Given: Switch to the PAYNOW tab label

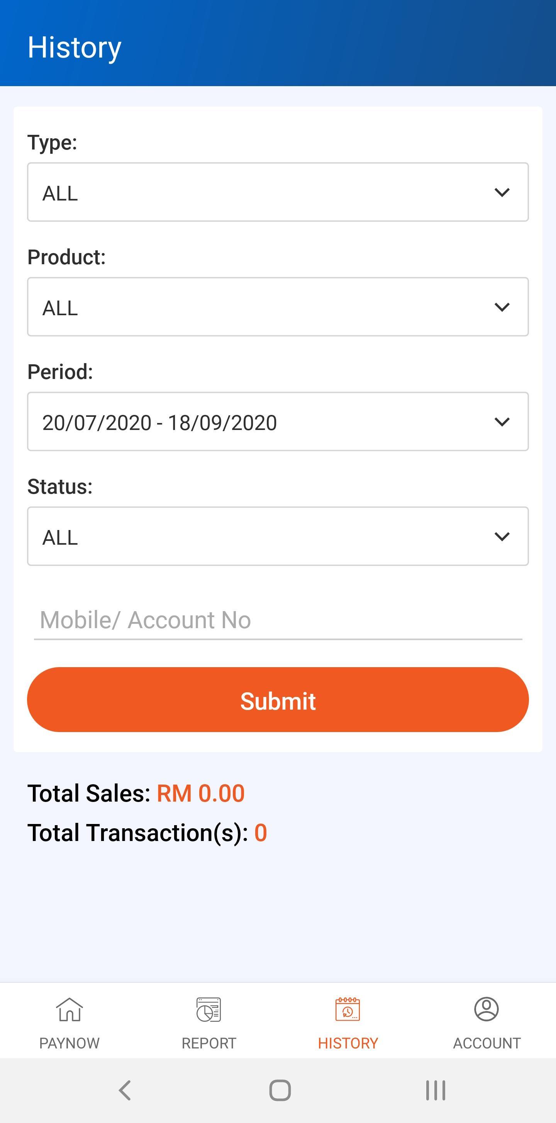Looking at the screenshot, I should tap(69, 1043).
